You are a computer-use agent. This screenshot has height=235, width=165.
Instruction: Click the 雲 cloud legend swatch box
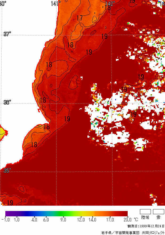pos(159,212)
